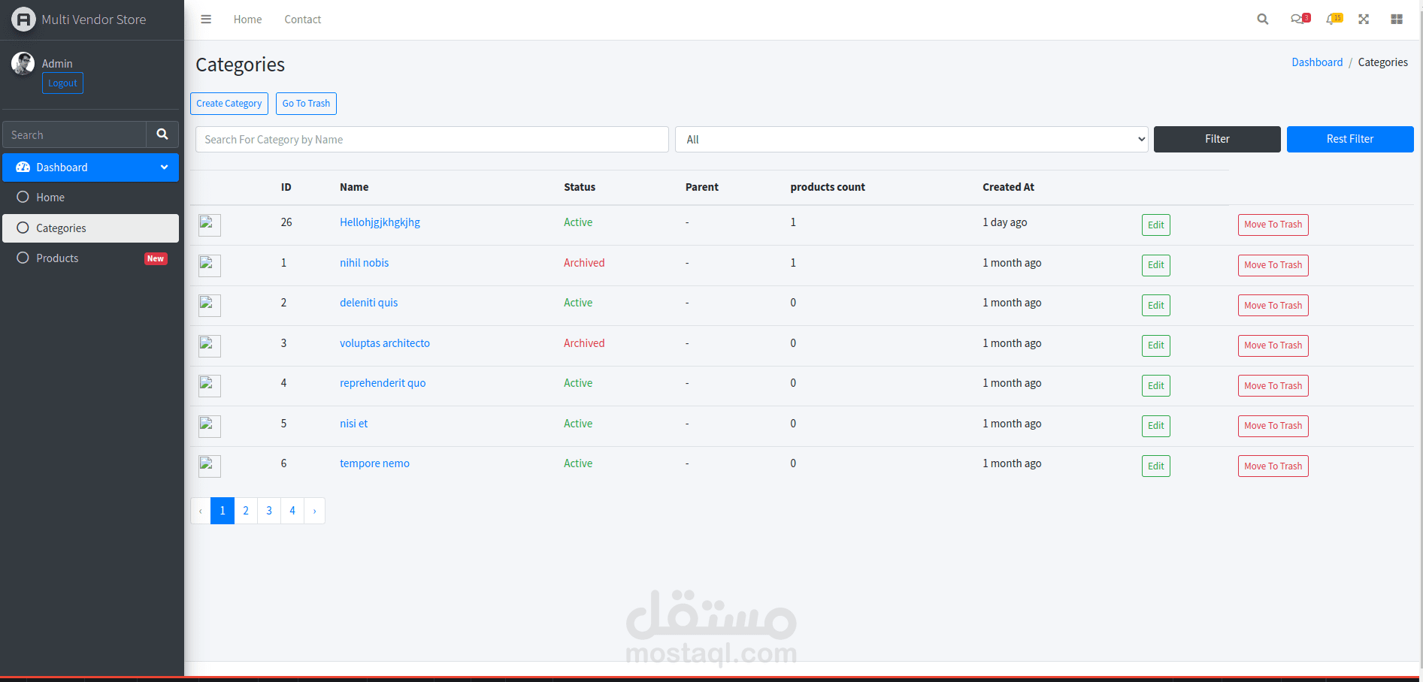Screen dimensions: 1423x682
Task: Click the image thumbnail of voluptas architecto row
Action: click(210, 346)
